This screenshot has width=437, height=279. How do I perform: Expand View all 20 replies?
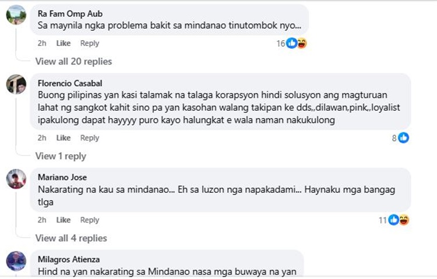click(73, 61)
